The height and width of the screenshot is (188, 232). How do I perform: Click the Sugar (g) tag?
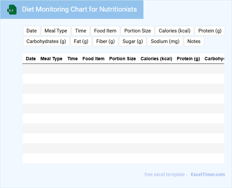tap(133, 41)
